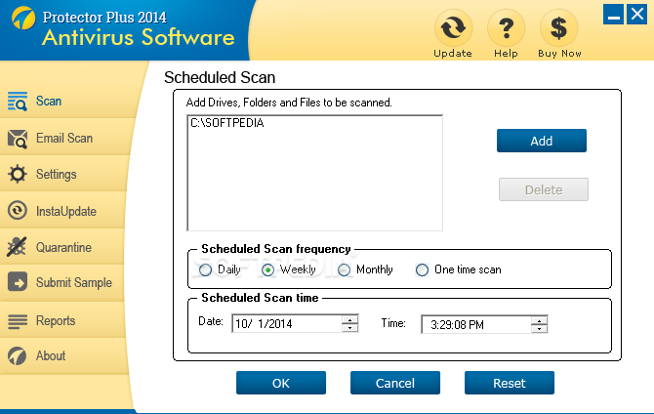The height and width of the screenshot is (414, 654).
Task: Click the About icon in sidebar
Action: (18, 356)
